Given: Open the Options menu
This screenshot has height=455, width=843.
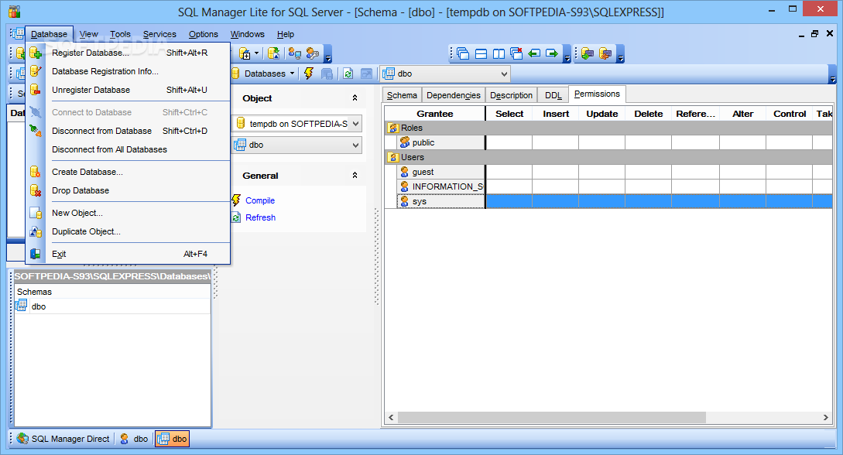Looking at the screenshot, I should click(204, 34).
